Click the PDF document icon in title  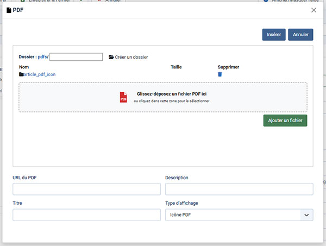pyautogui.click(x=9, y=10)
